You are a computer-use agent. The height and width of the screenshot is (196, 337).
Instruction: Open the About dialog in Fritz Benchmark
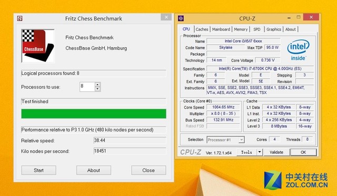coord(94,170)
